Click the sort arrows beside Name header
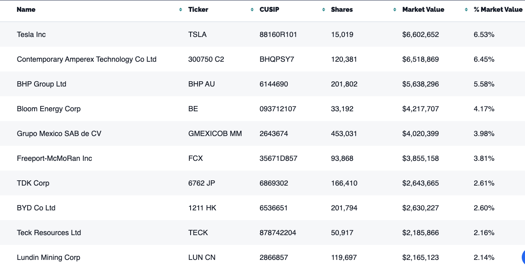Image resolution: width=525 pixels, height=266 pixels. (x=181, y=10)
